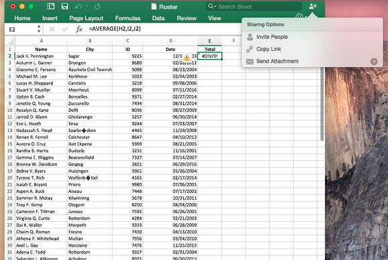
Task: Click the Invite People person icon
Action: pyautogui.click(x=250, y=37)
